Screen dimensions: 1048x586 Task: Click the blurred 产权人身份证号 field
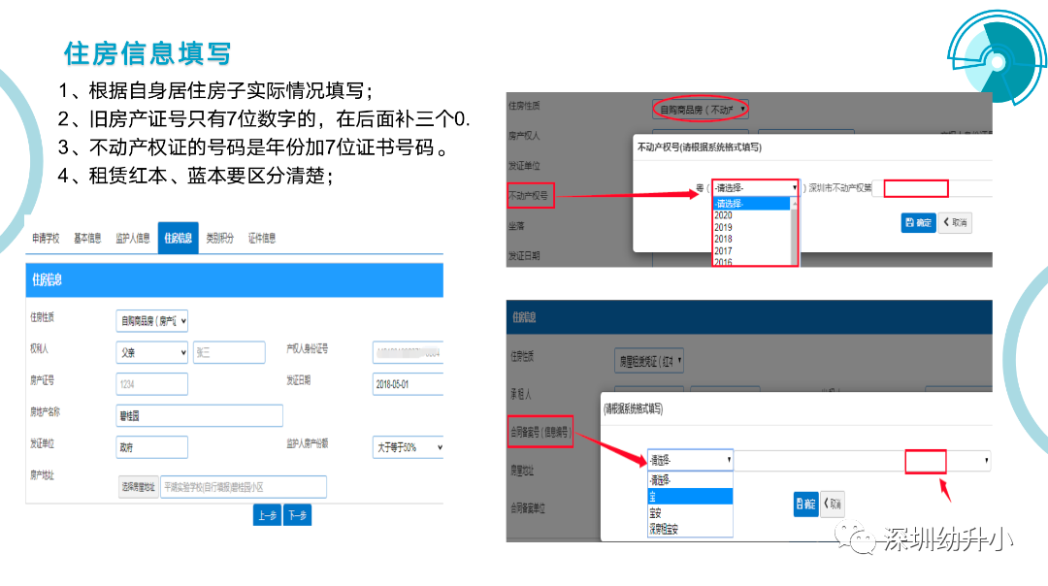[x=408, y=352]
